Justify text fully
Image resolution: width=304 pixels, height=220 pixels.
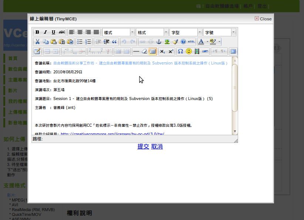pyautogui.click(x=96, y=32)
